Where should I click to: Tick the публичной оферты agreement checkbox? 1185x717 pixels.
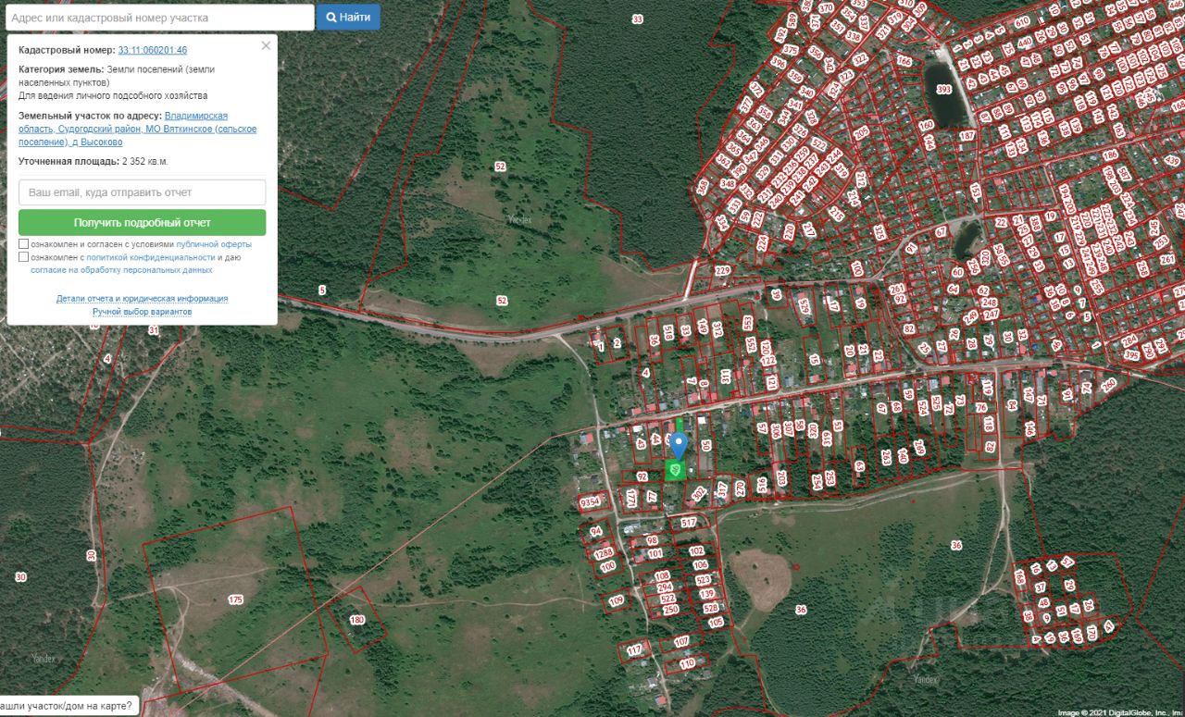tap(23, 244)
